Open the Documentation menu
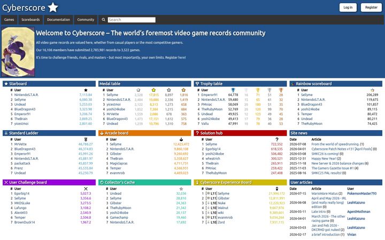The width and height of the screenshot is (385, 240). click(58, 20)
